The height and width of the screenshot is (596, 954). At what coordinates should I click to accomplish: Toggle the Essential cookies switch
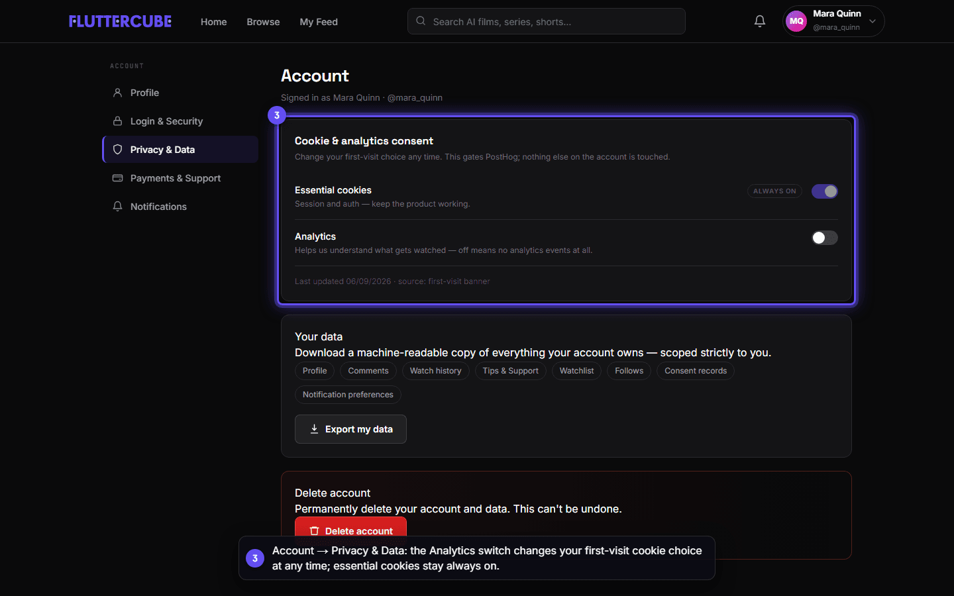coord(825,191)
